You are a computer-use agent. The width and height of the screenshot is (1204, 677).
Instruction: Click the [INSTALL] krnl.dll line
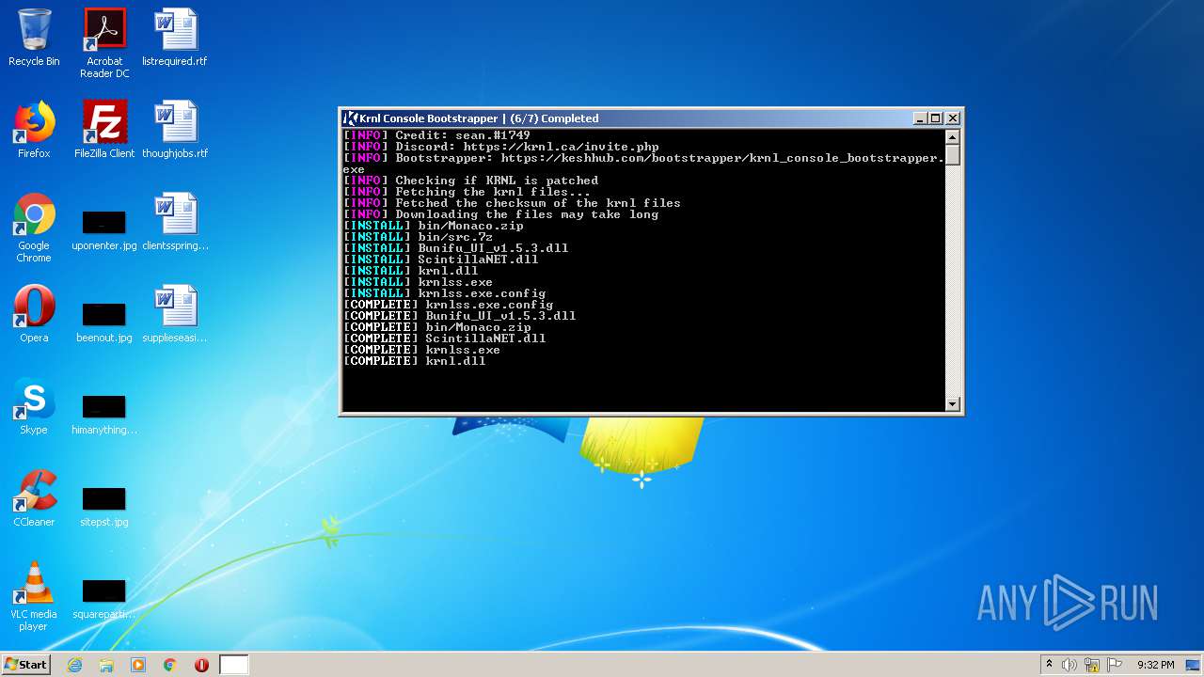[x=410, y=271]
